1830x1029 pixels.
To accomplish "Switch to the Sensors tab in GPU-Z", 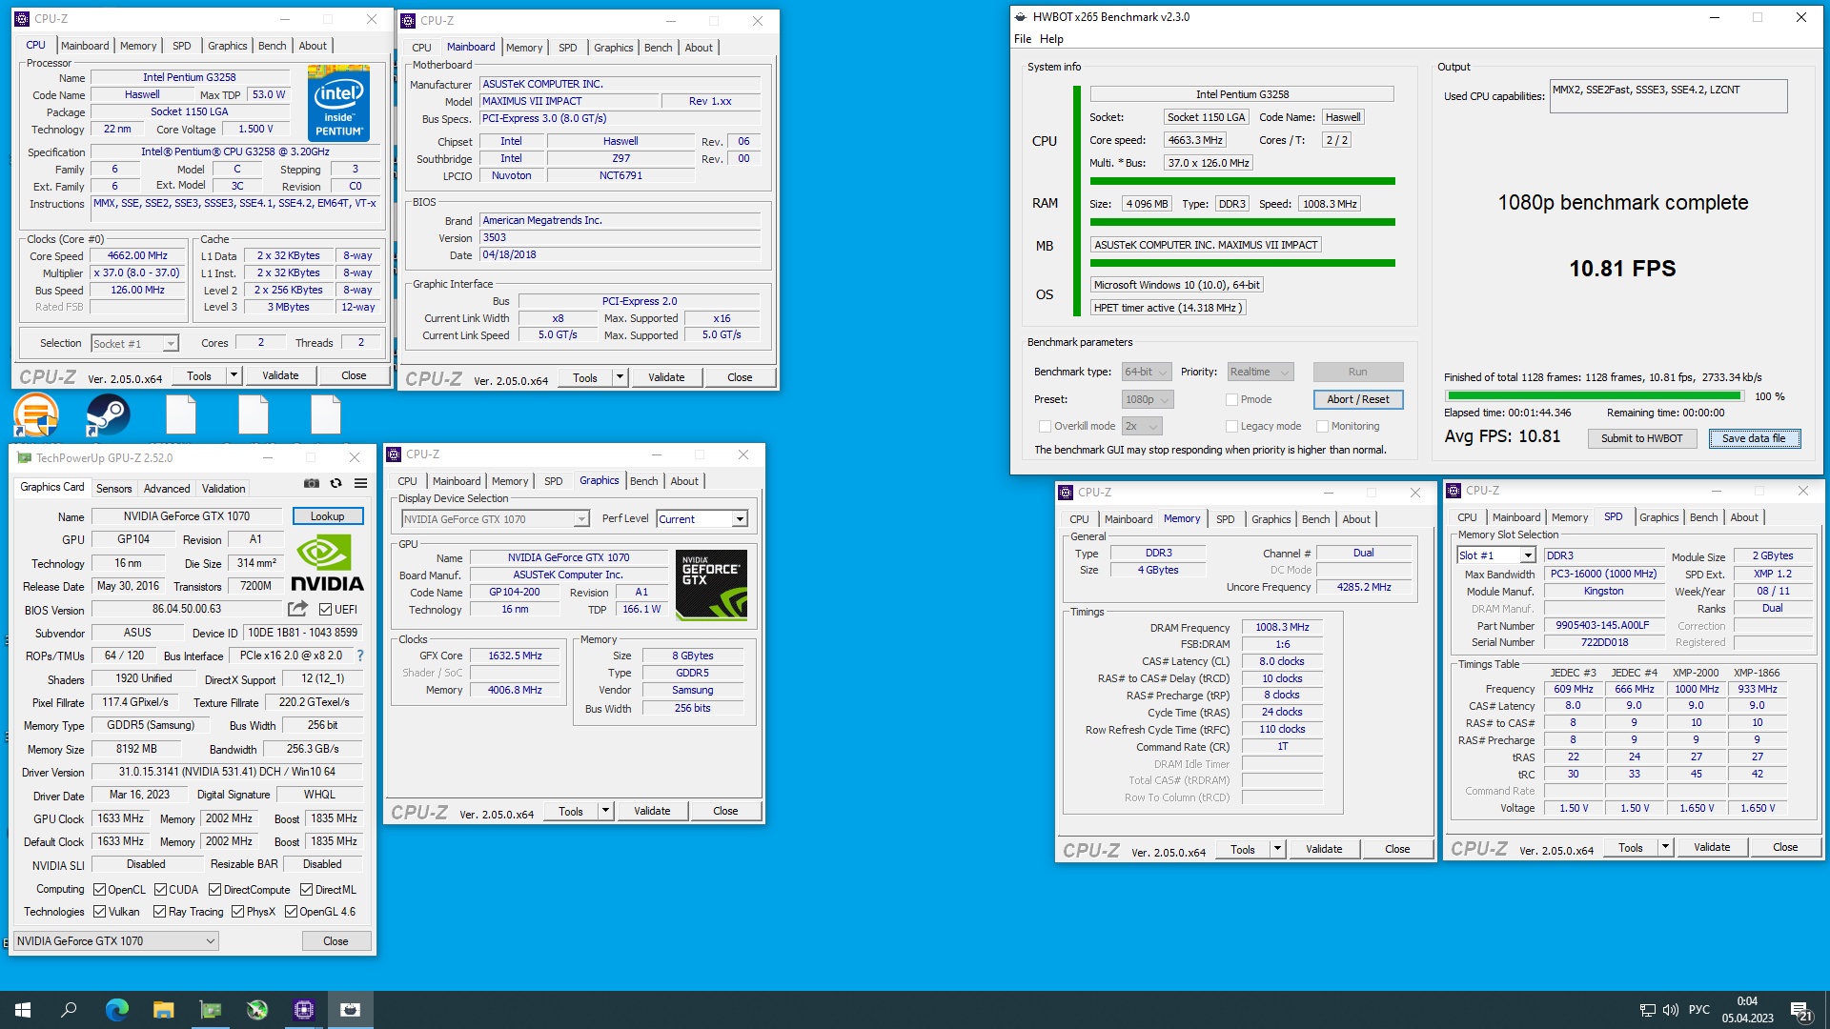I will (113, 489).
